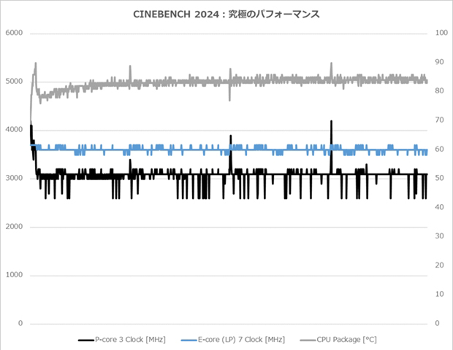
Task: Click right axis label 60
Action: tap(439, 149)
